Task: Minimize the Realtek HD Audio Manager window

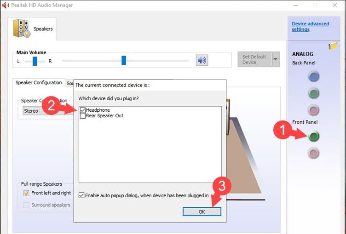Action: pyautogui.click(x=296, y=5)
